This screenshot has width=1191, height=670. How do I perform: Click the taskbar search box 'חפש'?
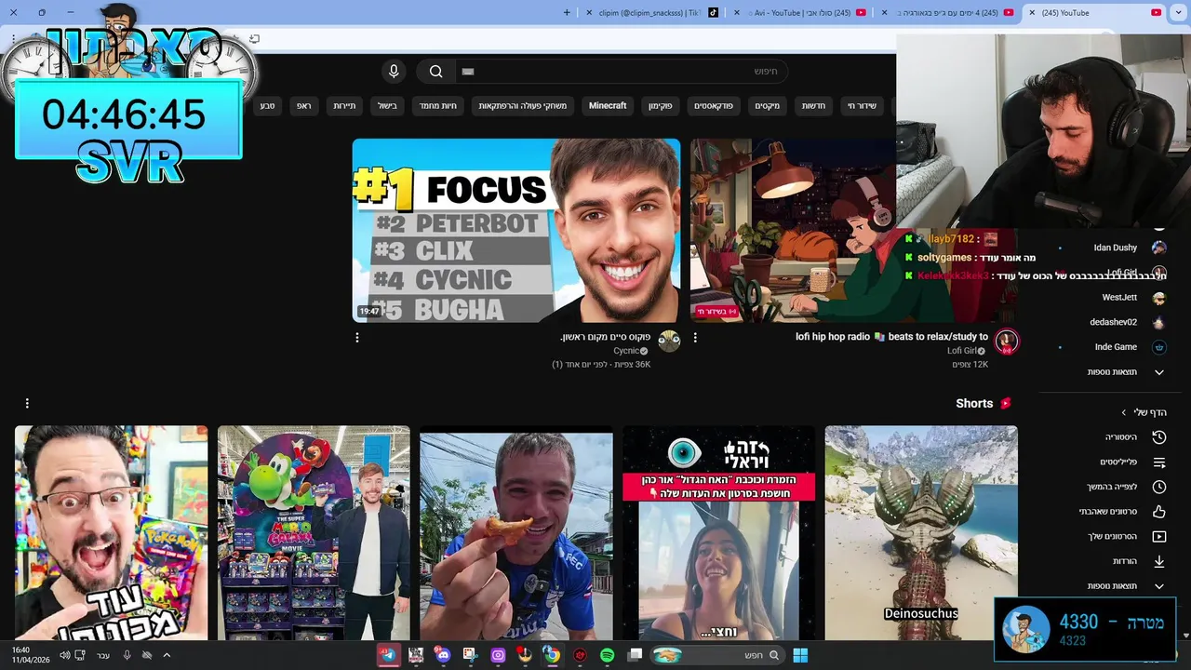(x=716, y=655)
